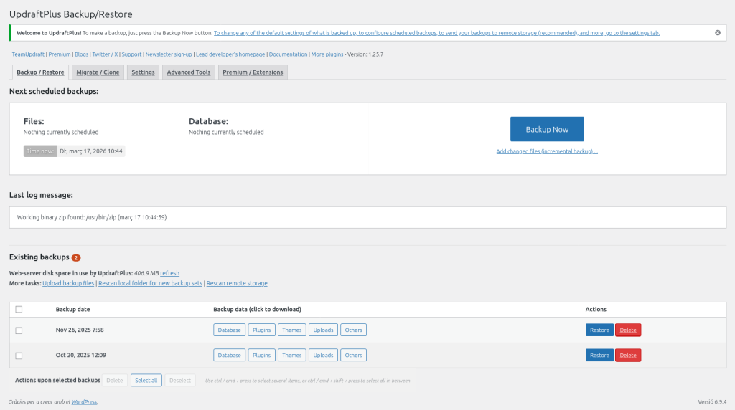The width and height of the screenshot is (735, 410).
Task: Download Plugins from Oct 20 backup
Action: (262, 356)
